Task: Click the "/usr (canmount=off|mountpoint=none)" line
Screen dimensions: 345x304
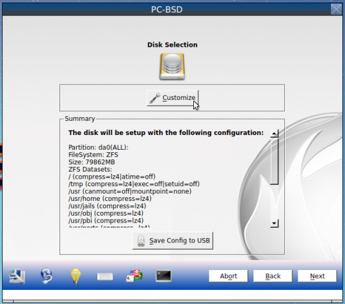Action: coord(130,191)
